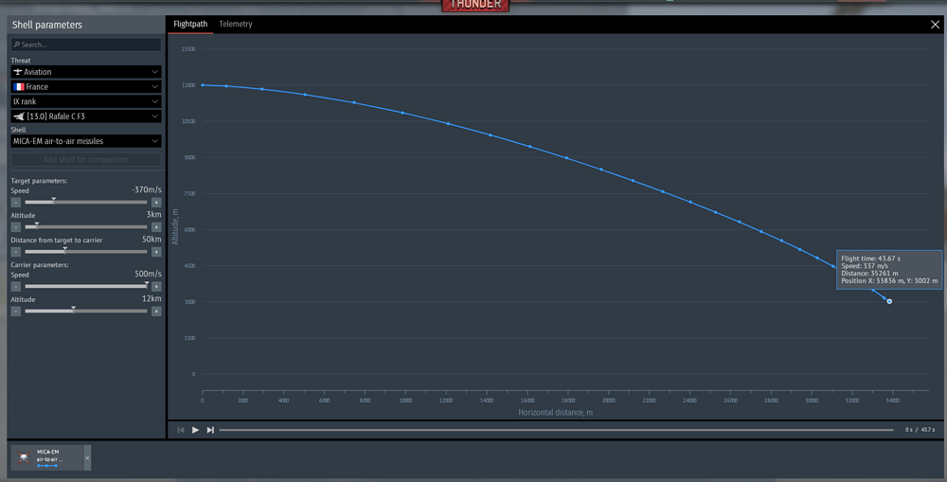This screenshot has height=482, width=947.
Task: Switch to the Telemetry tab
Action: [236, 25]
